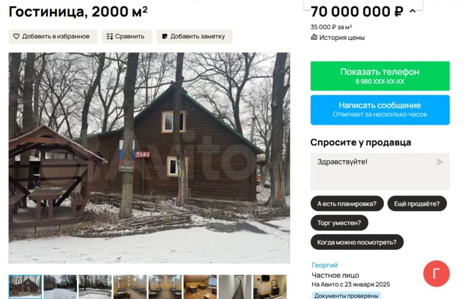This screenshot has width=466, height=299.
Task: Click the heart icon in Добавить в избранное
Action: [16, 37]
